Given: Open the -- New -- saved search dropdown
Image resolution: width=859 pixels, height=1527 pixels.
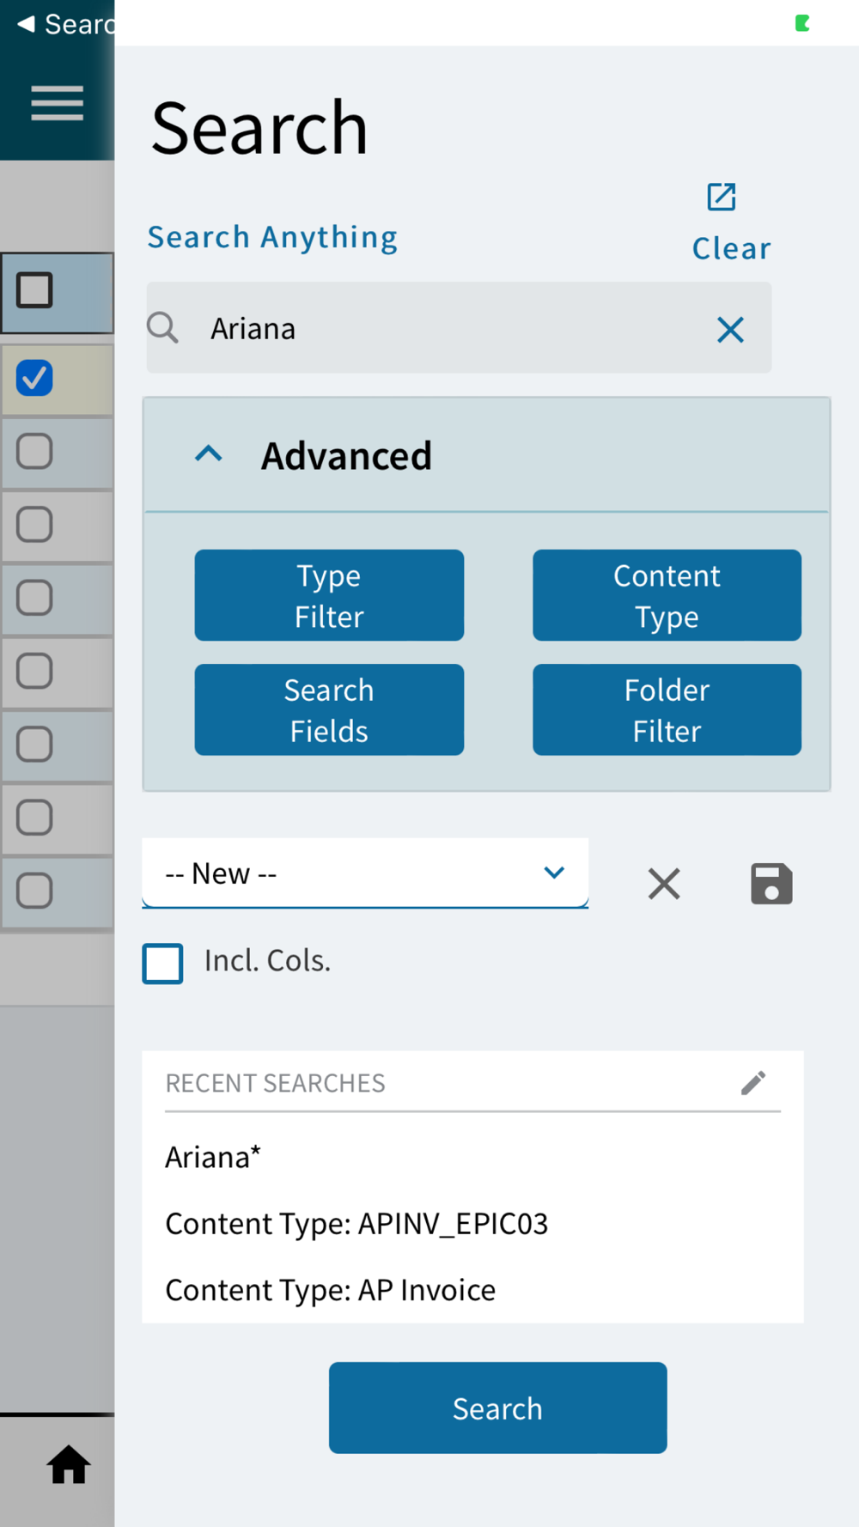Looking at the screenshot, I should click(365, 873).
